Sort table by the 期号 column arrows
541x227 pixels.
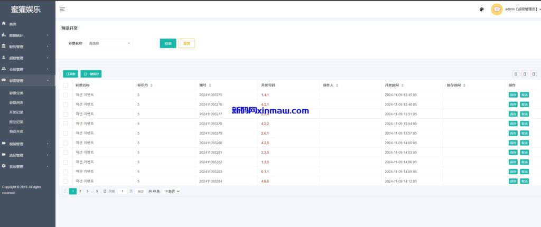(210, 85)
